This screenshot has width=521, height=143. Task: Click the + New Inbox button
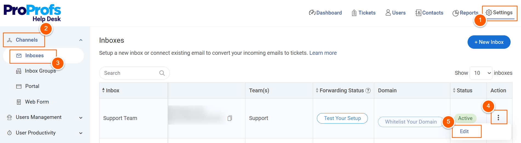(489, 42)
